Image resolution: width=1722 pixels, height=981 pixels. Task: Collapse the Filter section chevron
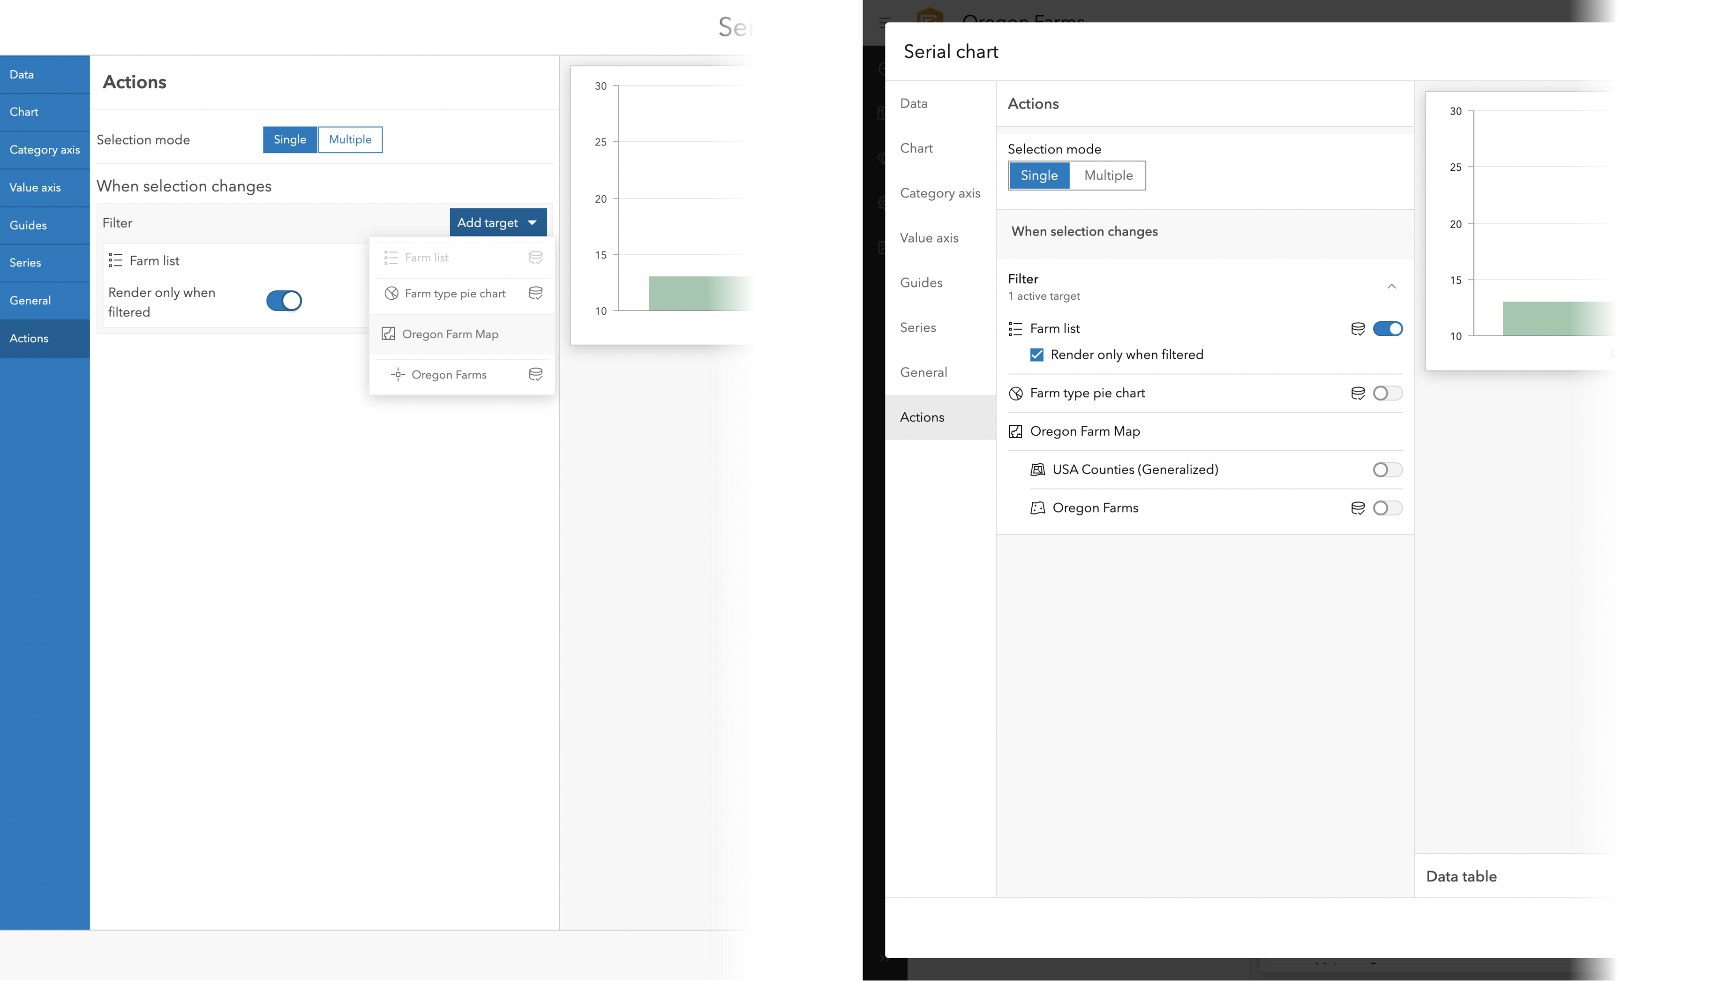coord(1391,286)
